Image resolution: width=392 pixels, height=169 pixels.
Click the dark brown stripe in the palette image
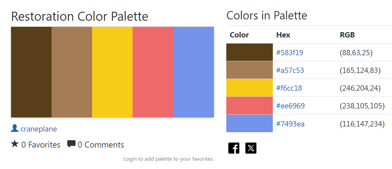pyautogui.click(x=31, y=72)
